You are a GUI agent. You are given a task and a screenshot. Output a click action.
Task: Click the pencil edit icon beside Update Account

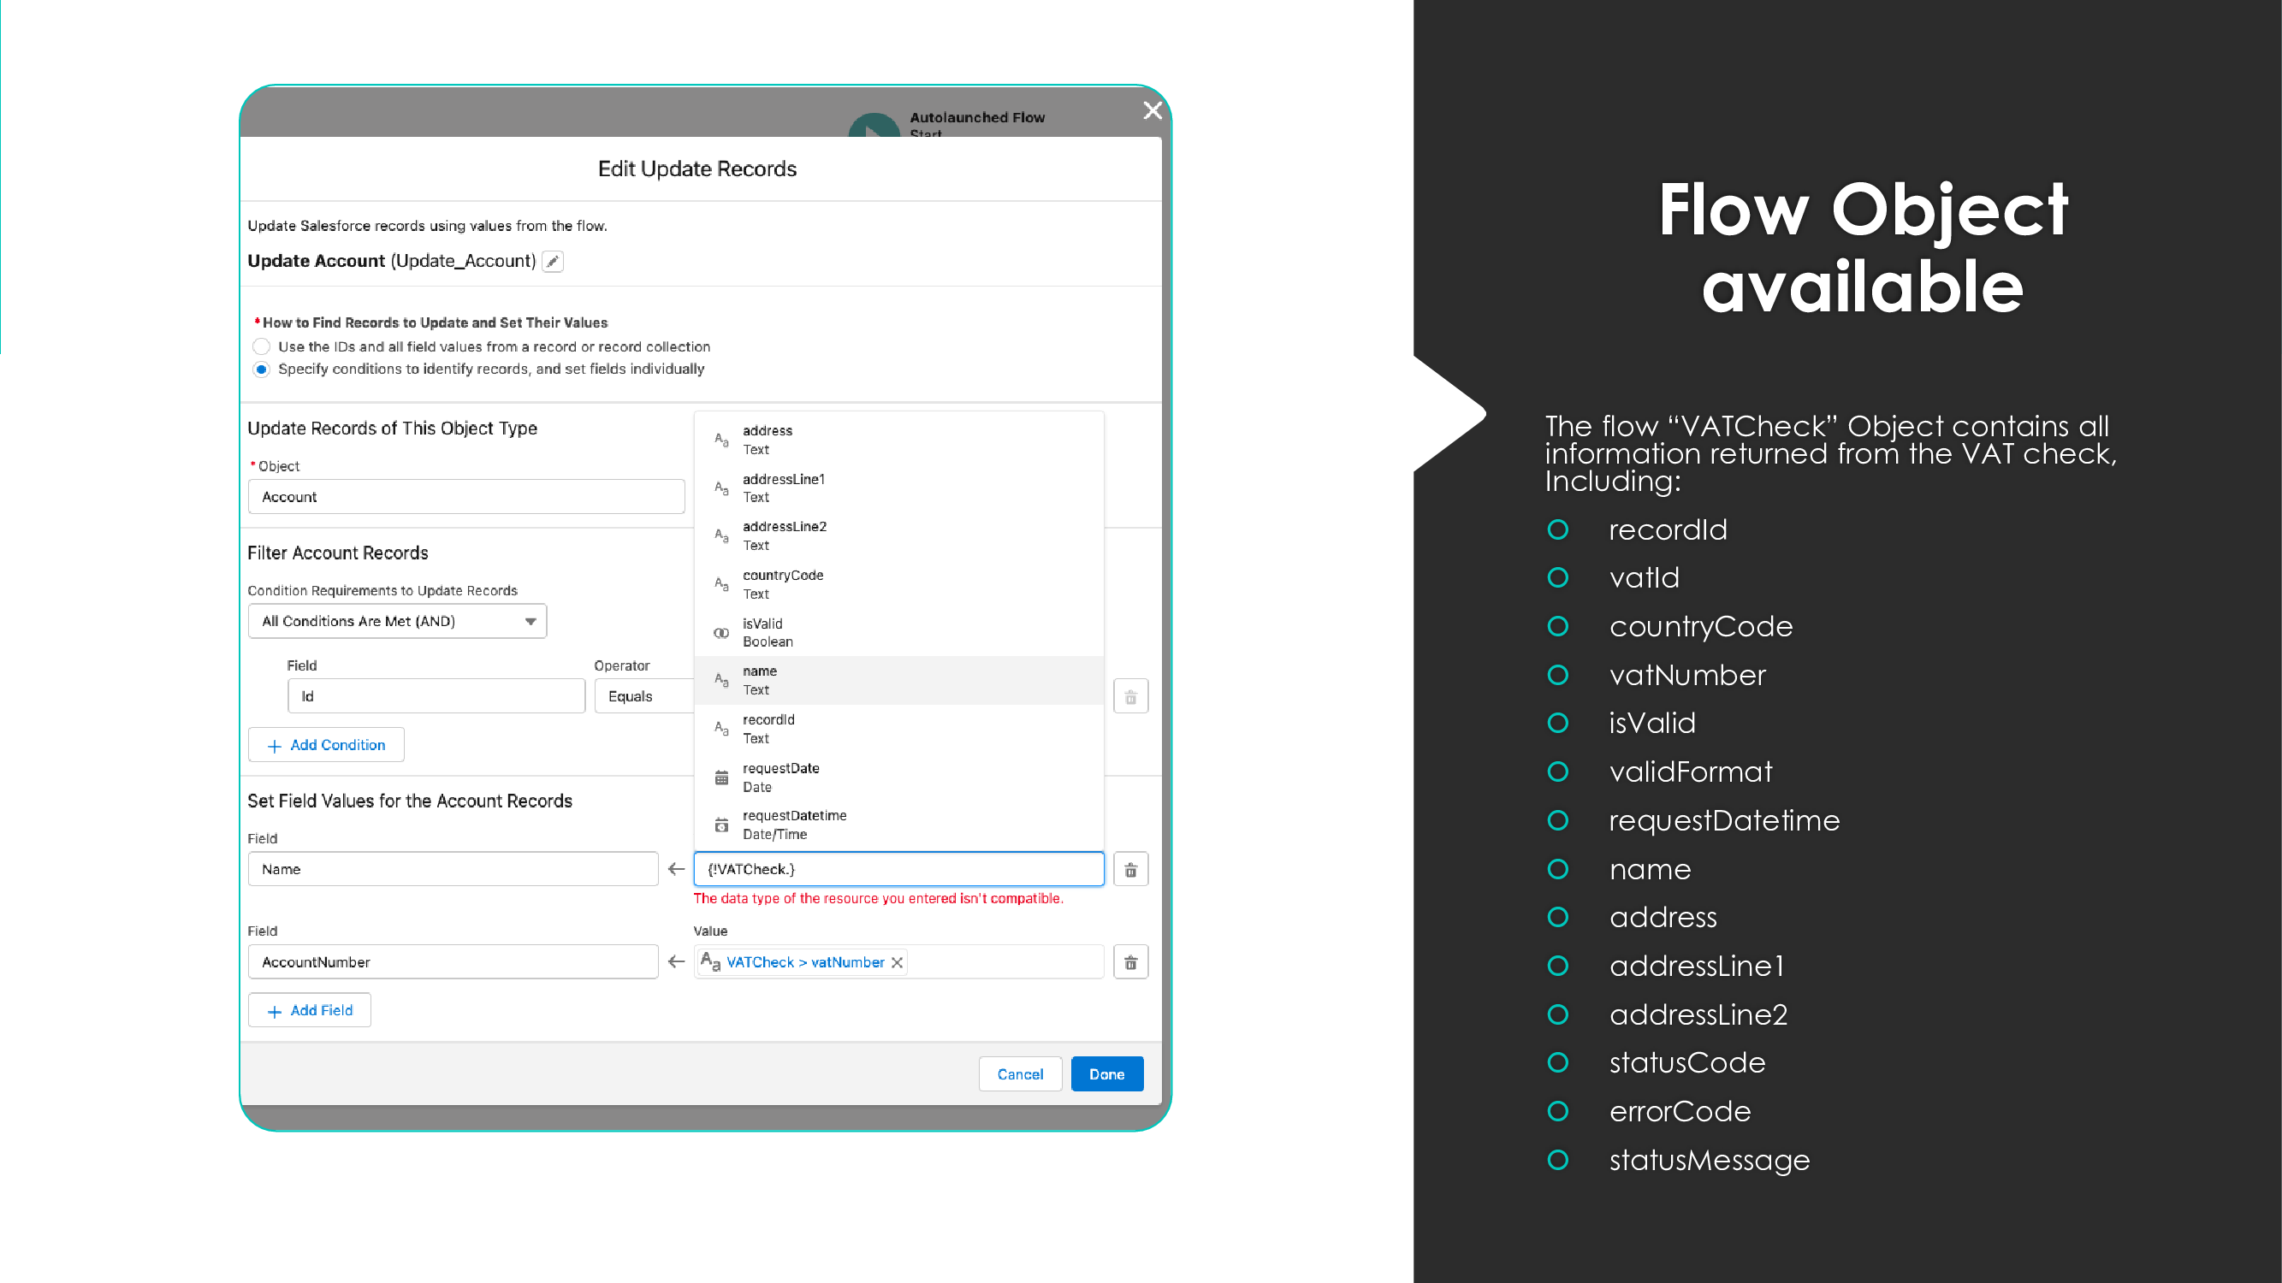point(553,261)
